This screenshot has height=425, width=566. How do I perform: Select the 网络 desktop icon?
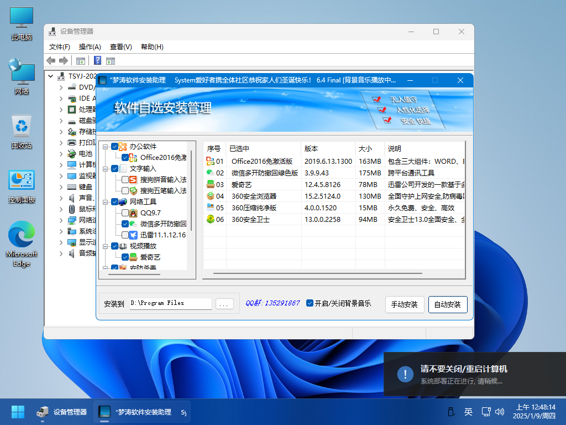click(22, 77)
